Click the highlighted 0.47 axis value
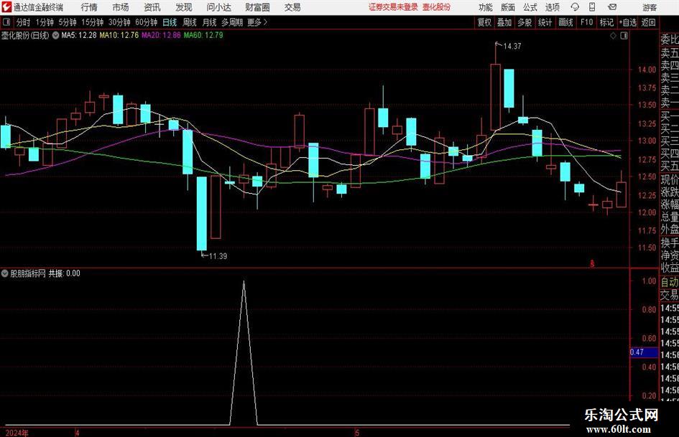This screenshot has height=437, width=679. 644,352
